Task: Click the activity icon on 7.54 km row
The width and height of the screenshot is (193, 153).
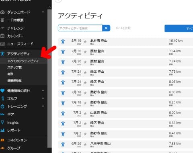Action: (x=63, y=52)
